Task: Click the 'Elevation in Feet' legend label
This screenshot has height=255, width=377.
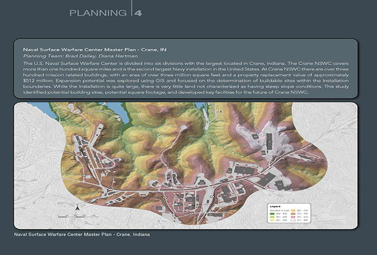Action: coord(279,211)
